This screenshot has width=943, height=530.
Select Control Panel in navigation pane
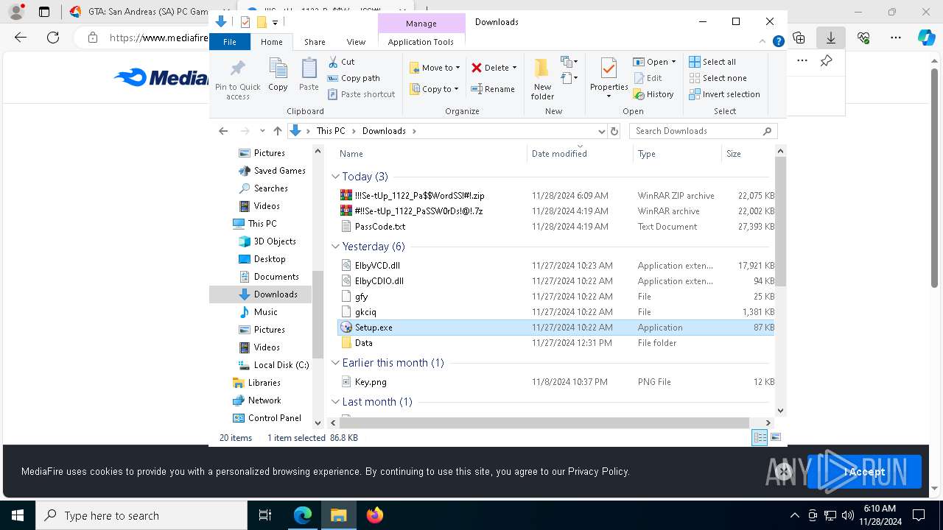click(267, 418)
